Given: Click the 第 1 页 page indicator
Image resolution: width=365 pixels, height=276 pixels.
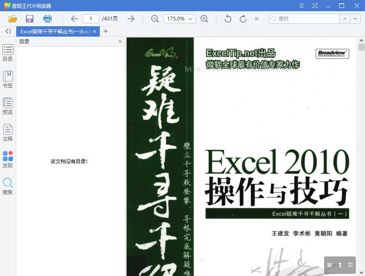Looking at the screenshot, I should (340, 265).
